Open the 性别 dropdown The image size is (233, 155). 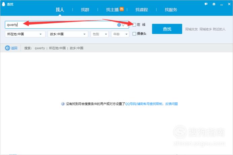pos(100,34)
